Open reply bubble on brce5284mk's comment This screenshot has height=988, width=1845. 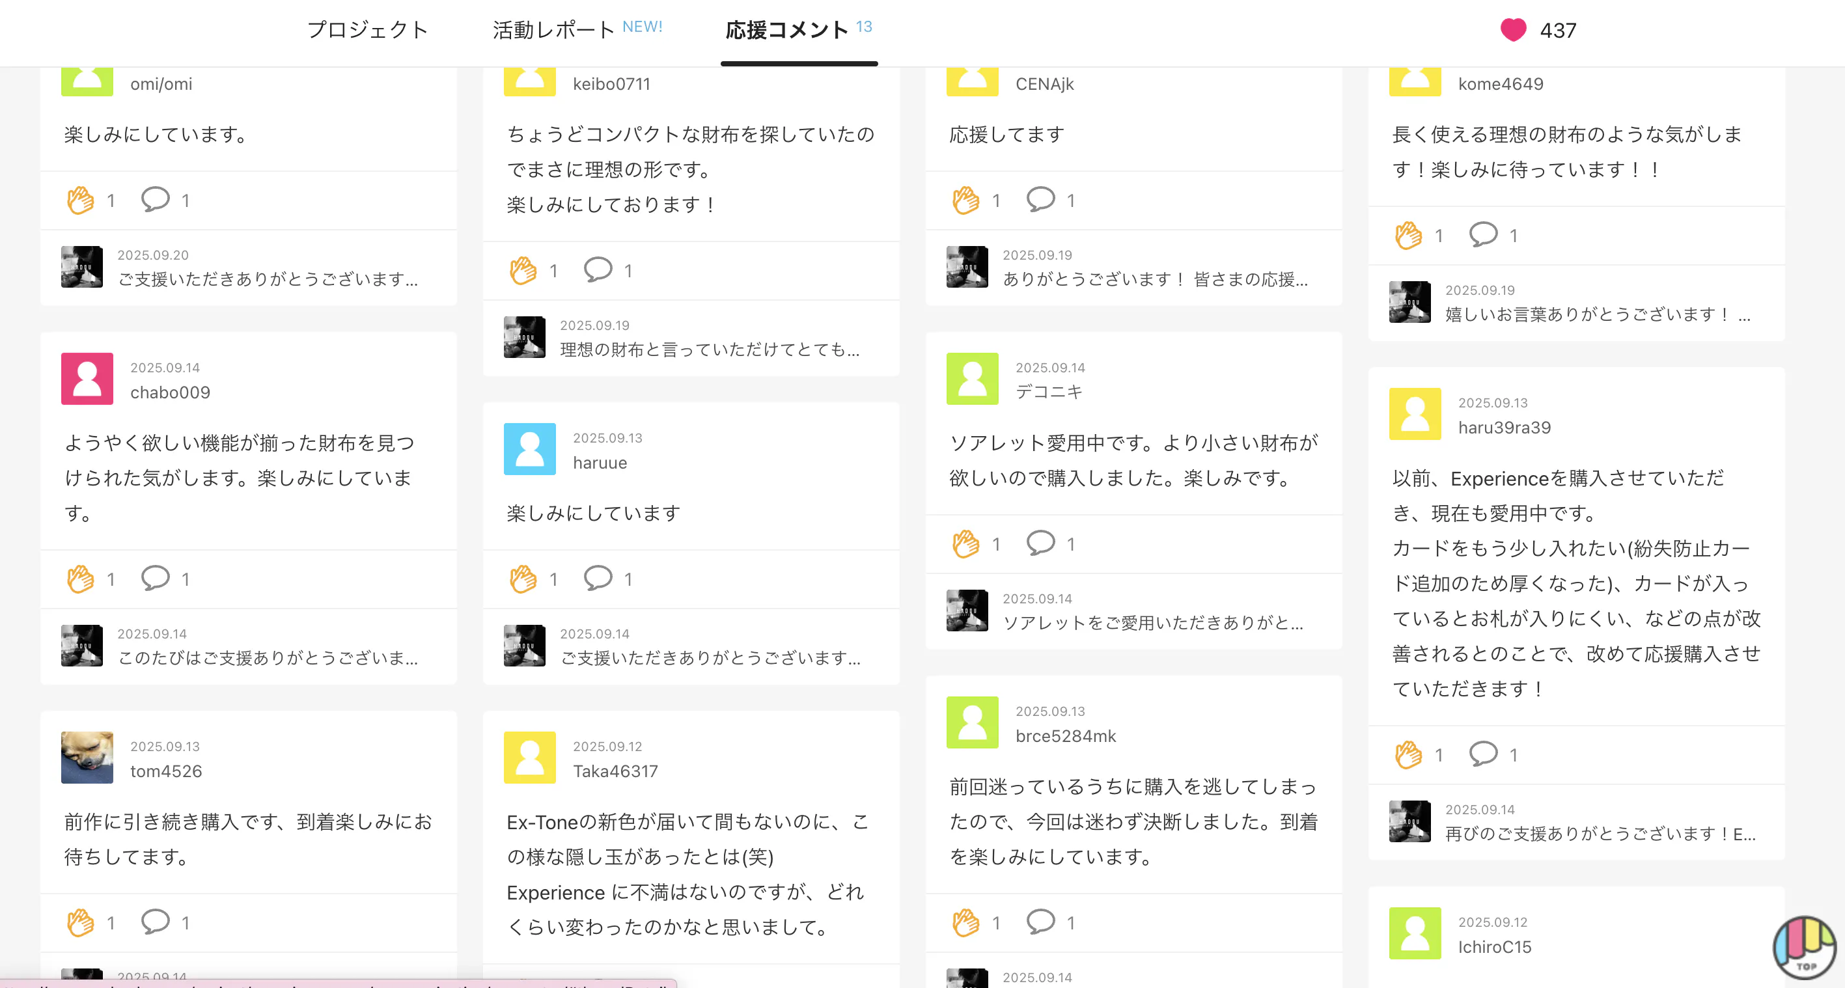[1040, 922]
